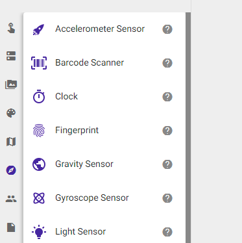Screen dimensions: 242x243
Task: Select the Light Sensor bulb icon
Action: [x=39, y=232]
